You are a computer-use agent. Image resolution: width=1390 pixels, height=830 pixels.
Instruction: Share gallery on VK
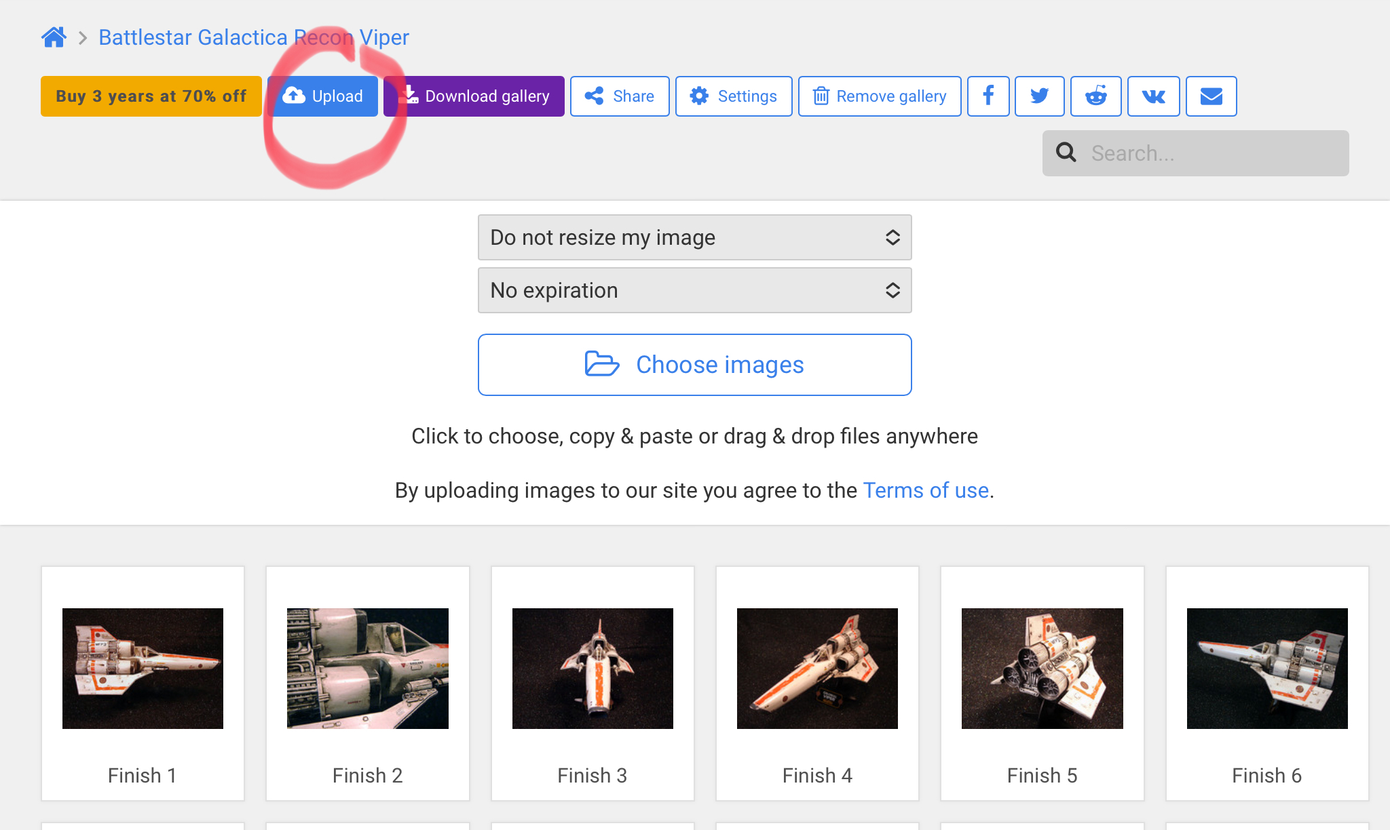click(x=1153, y=96)
